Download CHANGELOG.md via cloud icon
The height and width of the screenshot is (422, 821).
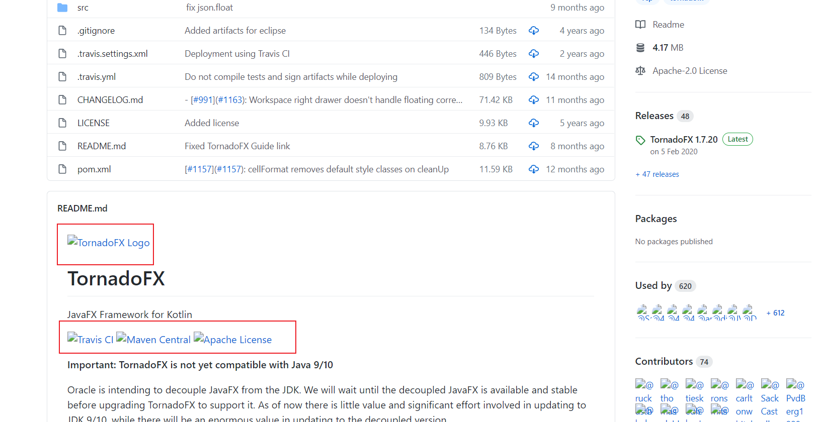point(534,100)
